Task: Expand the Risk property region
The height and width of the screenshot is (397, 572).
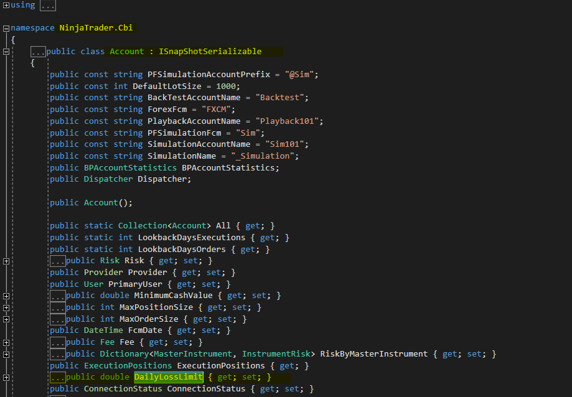Action: click(x=6, y=261)
